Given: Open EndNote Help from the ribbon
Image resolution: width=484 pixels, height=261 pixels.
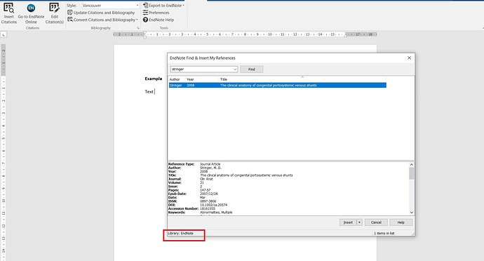Looking at the screenshot, I should (x=159, y=20).
